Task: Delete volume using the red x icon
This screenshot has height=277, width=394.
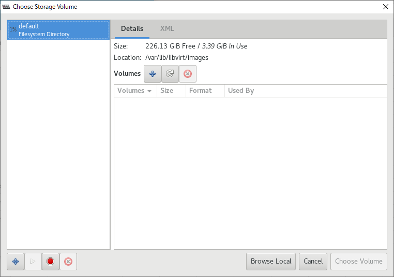Action: click(x=188, y=74)
